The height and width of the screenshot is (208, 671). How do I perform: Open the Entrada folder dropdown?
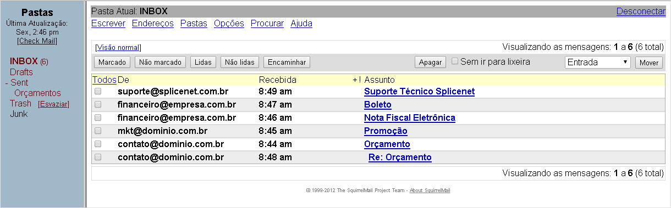coord(598,62)
